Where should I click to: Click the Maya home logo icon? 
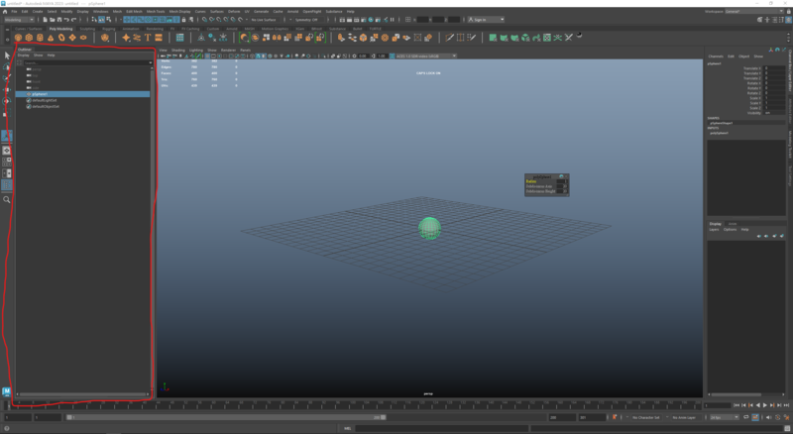click(x=7, y=391)
